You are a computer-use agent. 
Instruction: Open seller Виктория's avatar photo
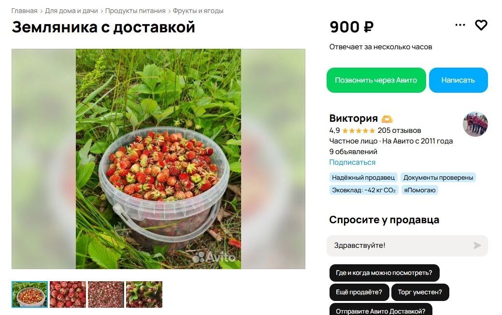click(x=475, y=124)
